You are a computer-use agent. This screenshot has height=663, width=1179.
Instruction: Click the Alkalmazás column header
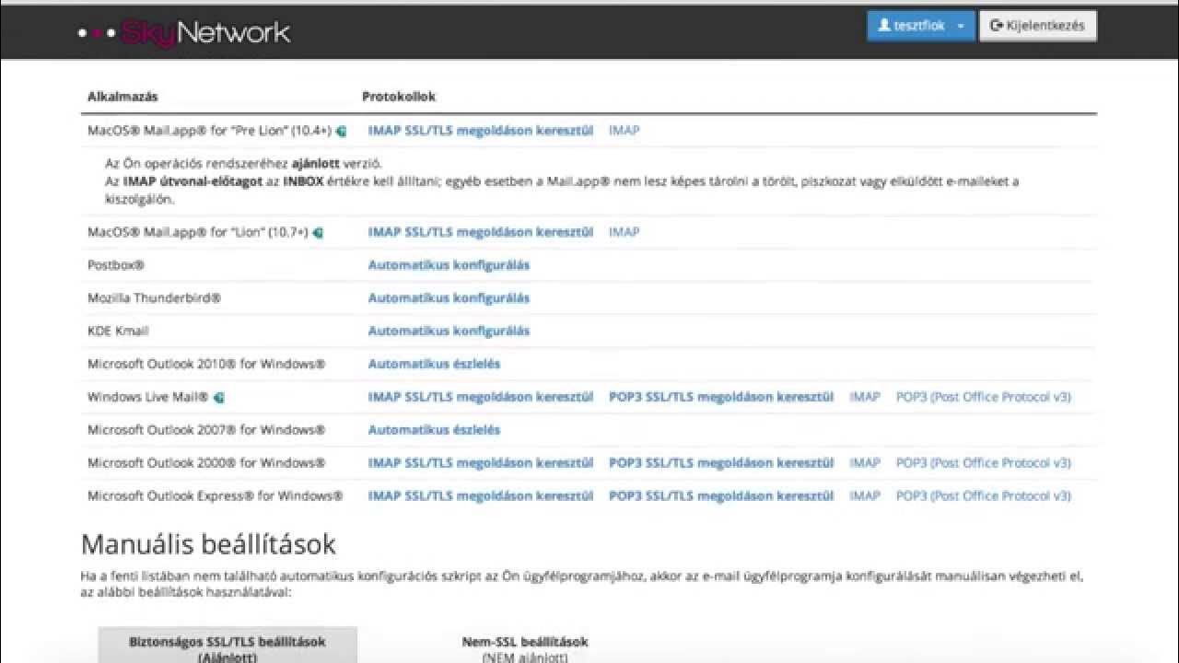click(123, 97)
